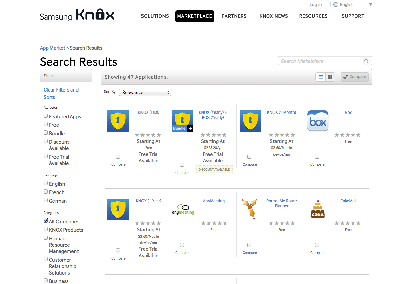The image size is (416, 284).
Task: Switch to list view icon
Action: [x=321, y=77]
